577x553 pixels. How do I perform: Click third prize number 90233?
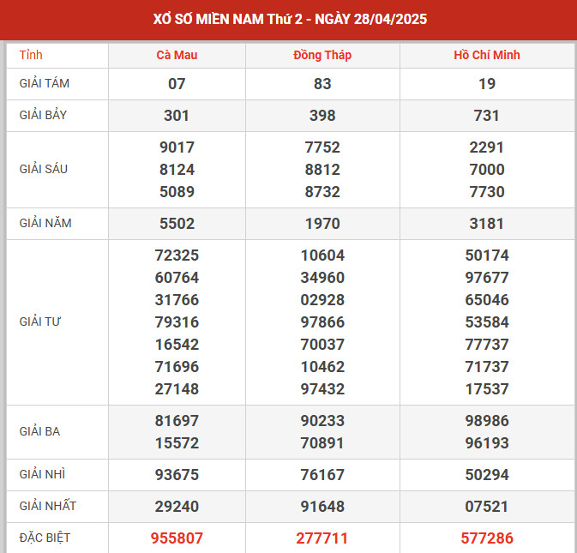coord(322,421)
